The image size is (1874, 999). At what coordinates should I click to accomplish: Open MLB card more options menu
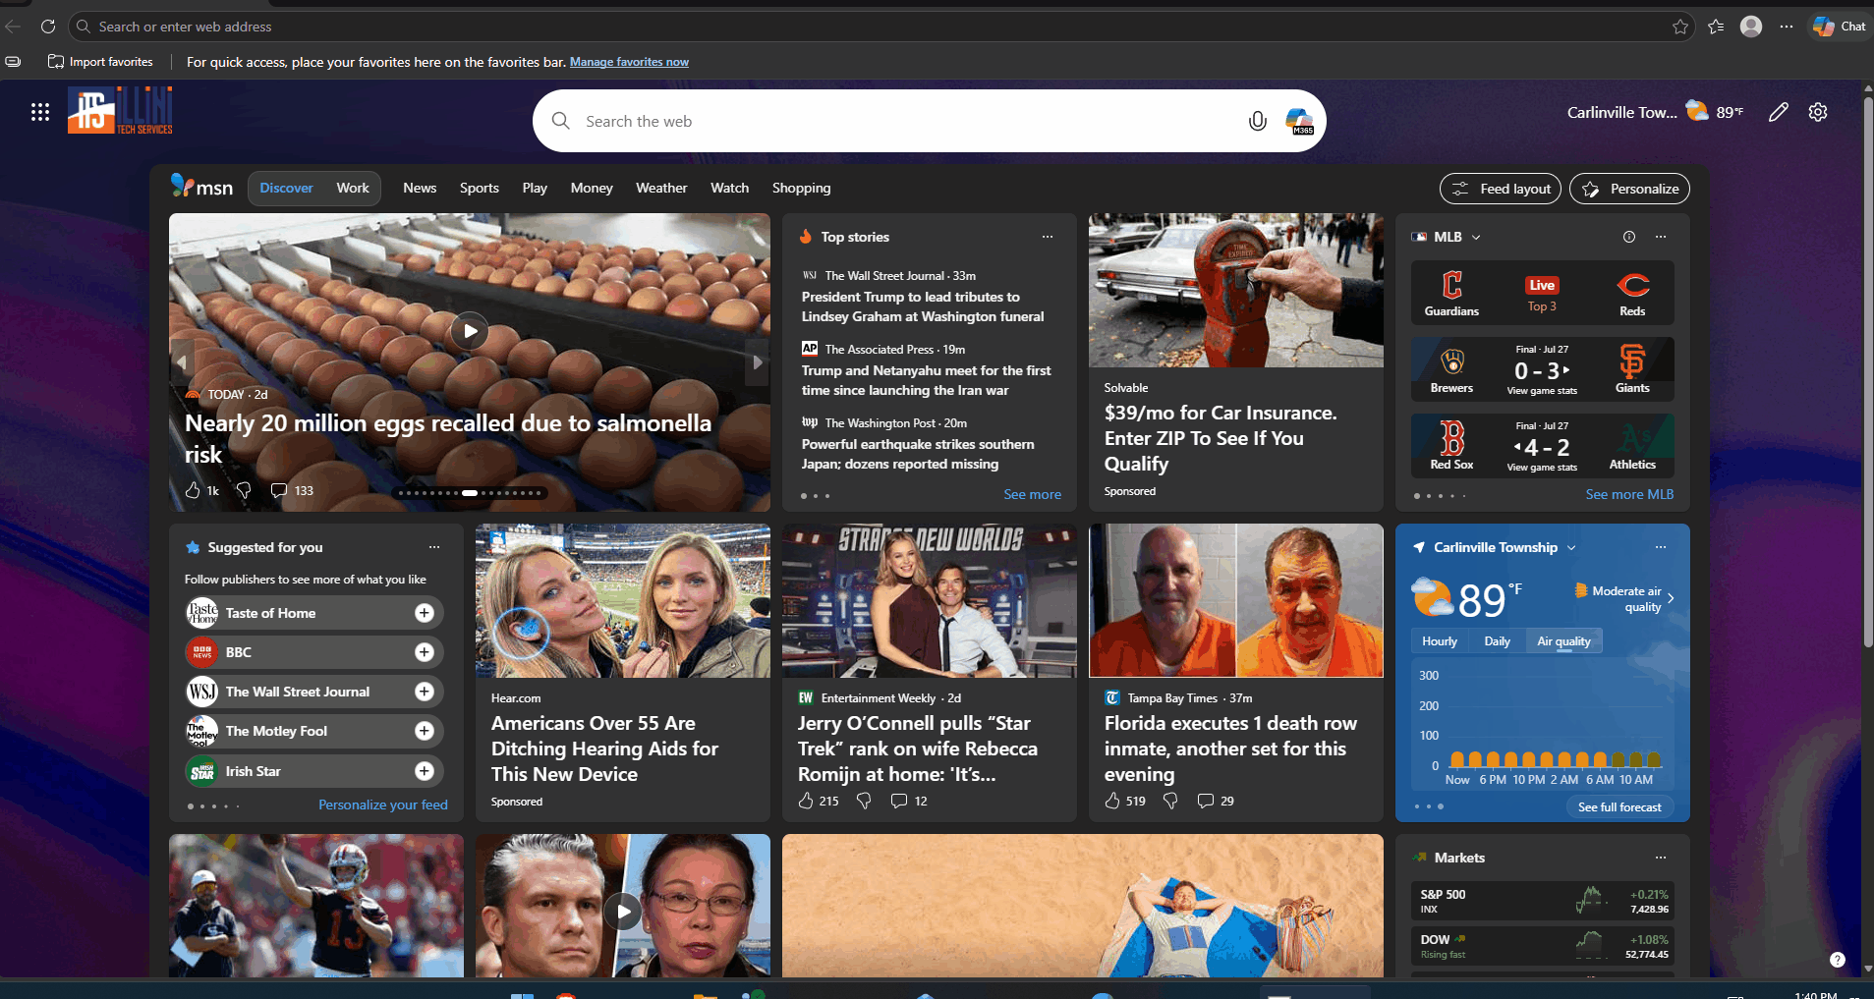point(1661,237)
